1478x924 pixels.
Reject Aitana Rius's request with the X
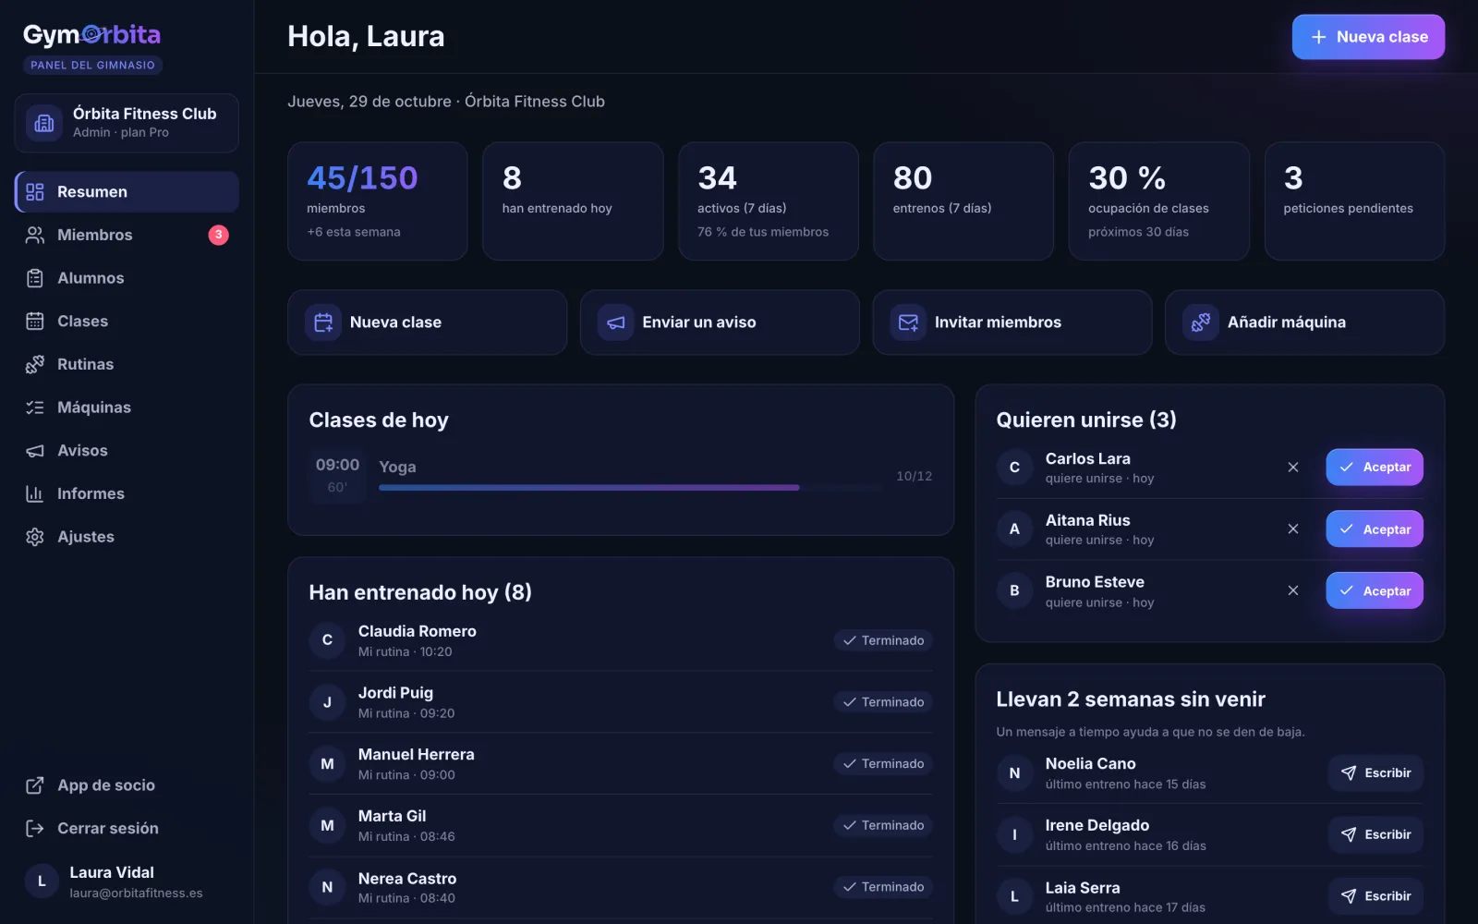pyautogui.click(x=1293, y=529)
